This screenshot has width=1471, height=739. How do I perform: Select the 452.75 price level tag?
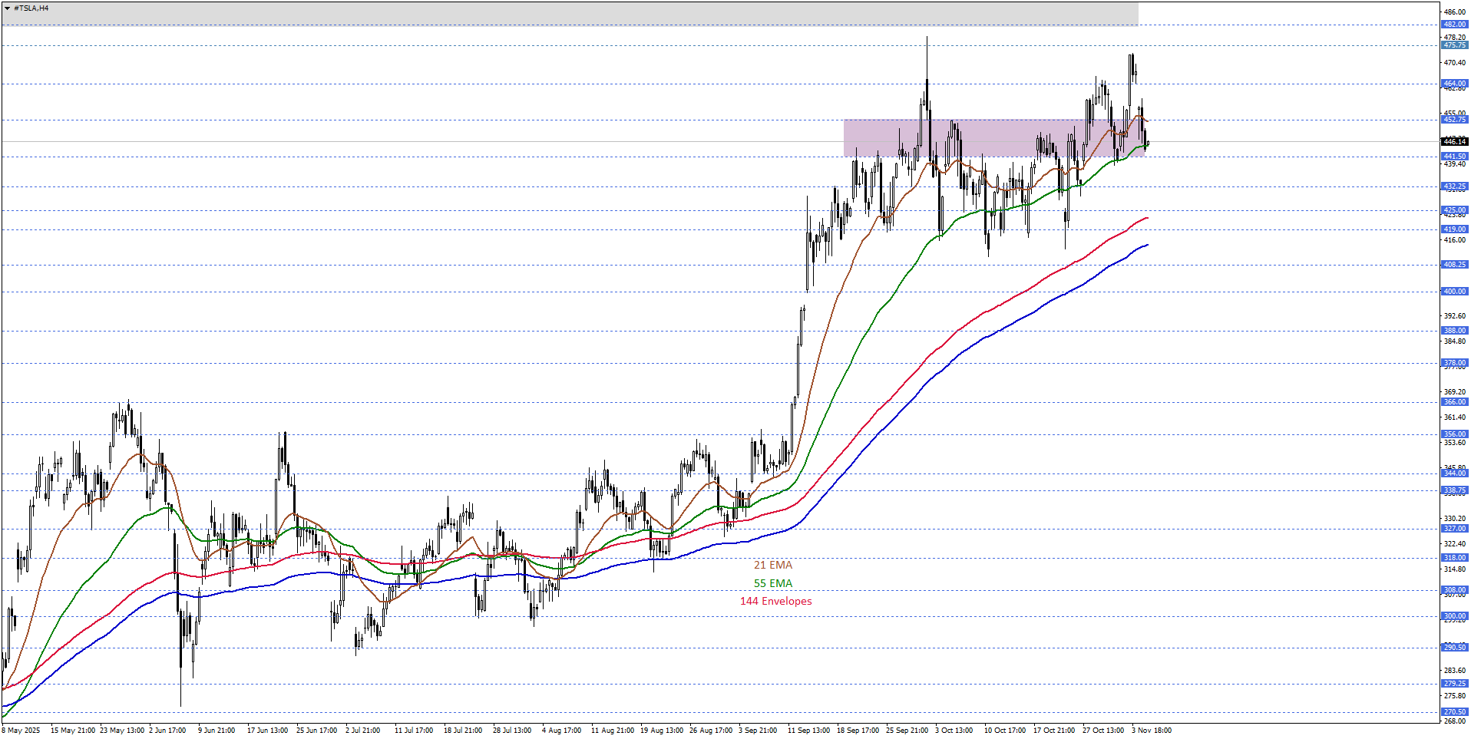1454,120
